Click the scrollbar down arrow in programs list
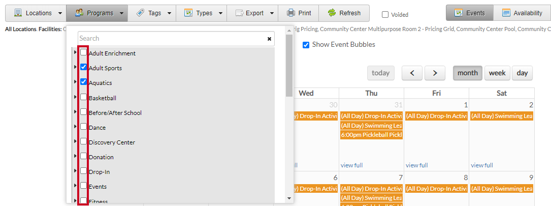 (x=289, y=198)
